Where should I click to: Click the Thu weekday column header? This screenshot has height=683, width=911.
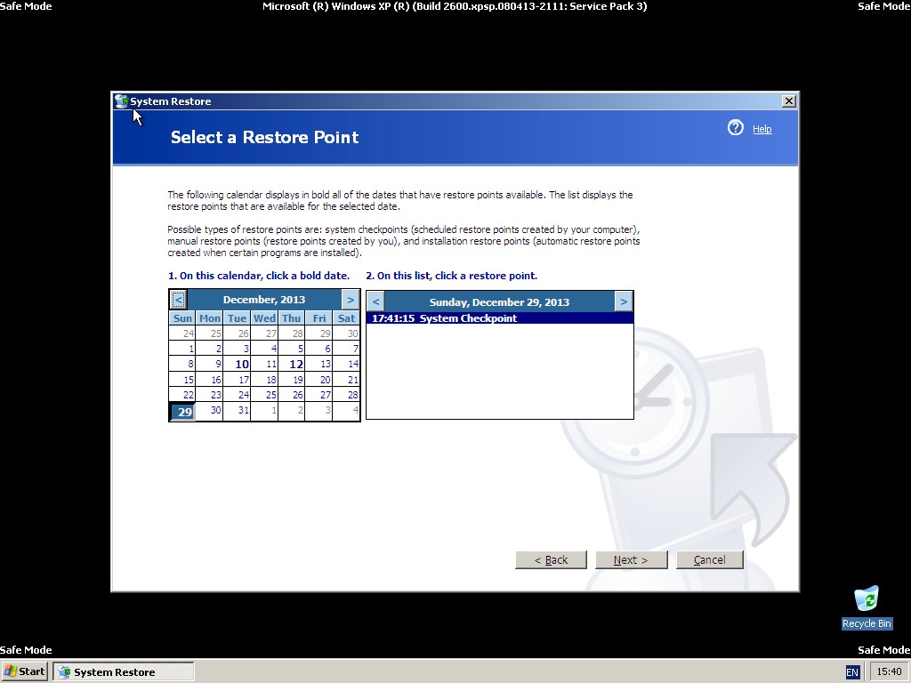292,318
